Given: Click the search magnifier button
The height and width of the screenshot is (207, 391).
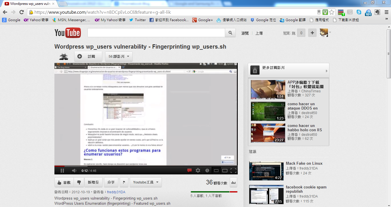Looking at the screenshot, I should coord(230,33).
